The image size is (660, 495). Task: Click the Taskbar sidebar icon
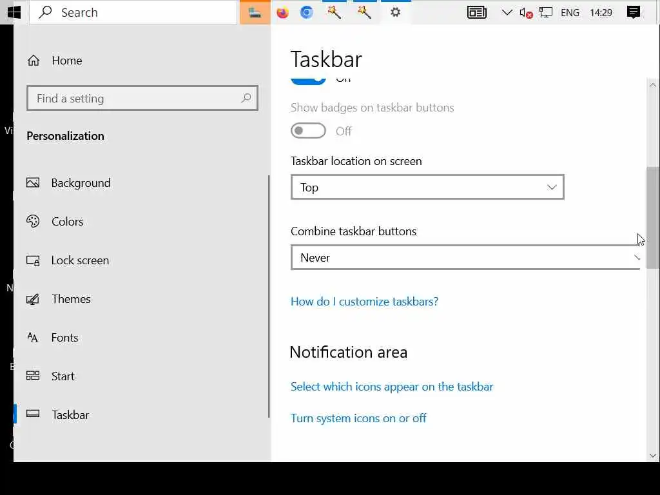click(33, 414)
